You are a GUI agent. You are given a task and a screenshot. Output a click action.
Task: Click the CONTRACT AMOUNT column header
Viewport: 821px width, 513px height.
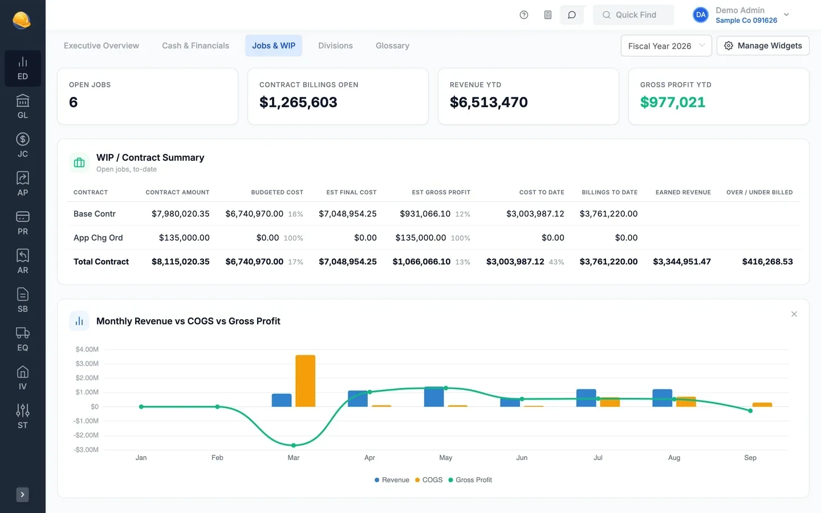tap(177, 192)
